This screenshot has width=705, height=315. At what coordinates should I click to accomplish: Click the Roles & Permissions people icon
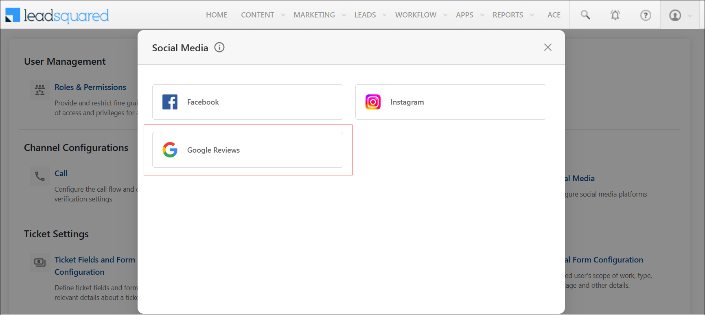(x=40, y=90)
